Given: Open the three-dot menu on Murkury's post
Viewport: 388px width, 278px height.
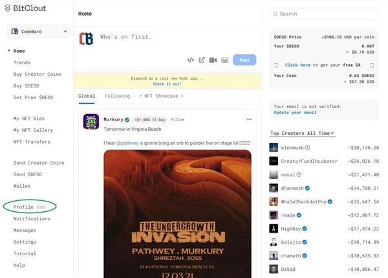Looking at the screenshot, I should coord(248,119).
